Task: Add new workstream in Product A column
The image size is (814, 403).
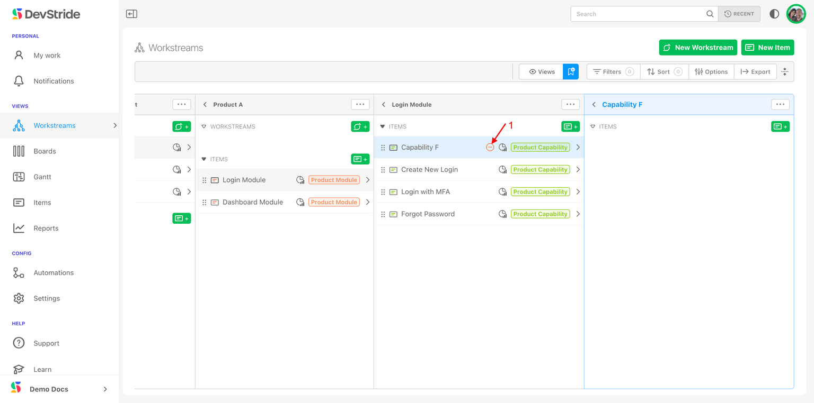Action: pyautogui.click(x=360, y=127)
